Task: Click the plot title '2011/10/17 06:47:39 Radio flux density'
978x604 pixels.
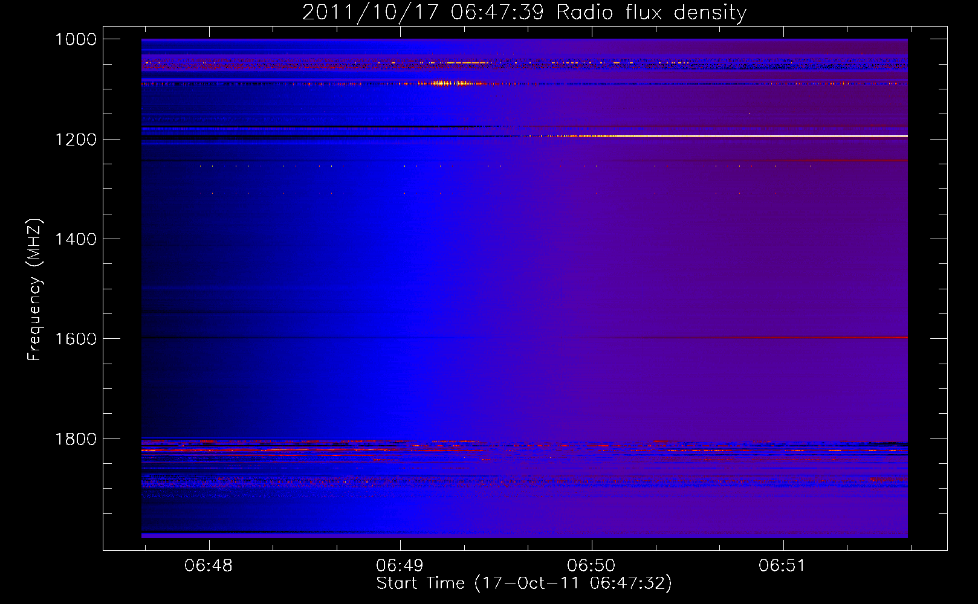Action: point(524,12)
